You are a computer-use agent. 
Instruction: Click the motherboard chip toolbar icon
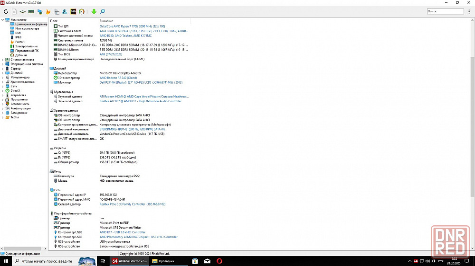coord(23,11)
